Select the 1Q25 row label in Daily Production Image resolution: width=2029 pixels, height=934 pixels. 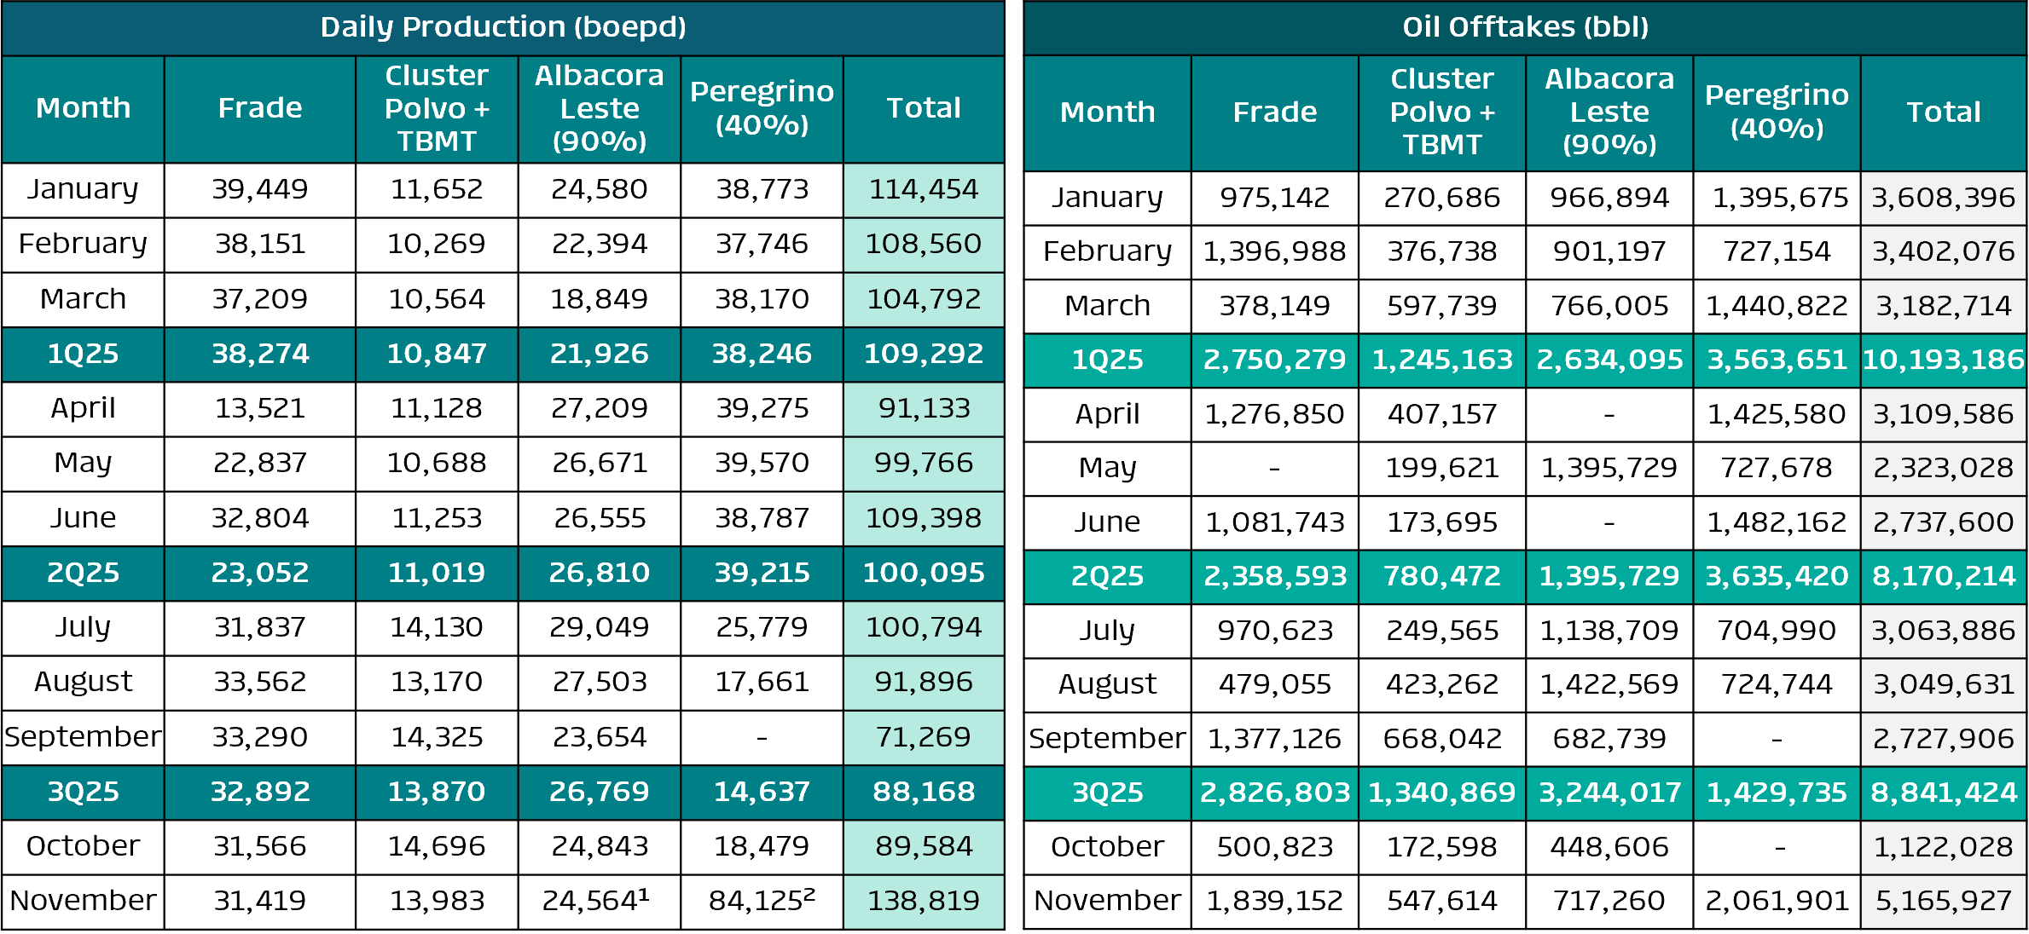[x=83, y=354]
